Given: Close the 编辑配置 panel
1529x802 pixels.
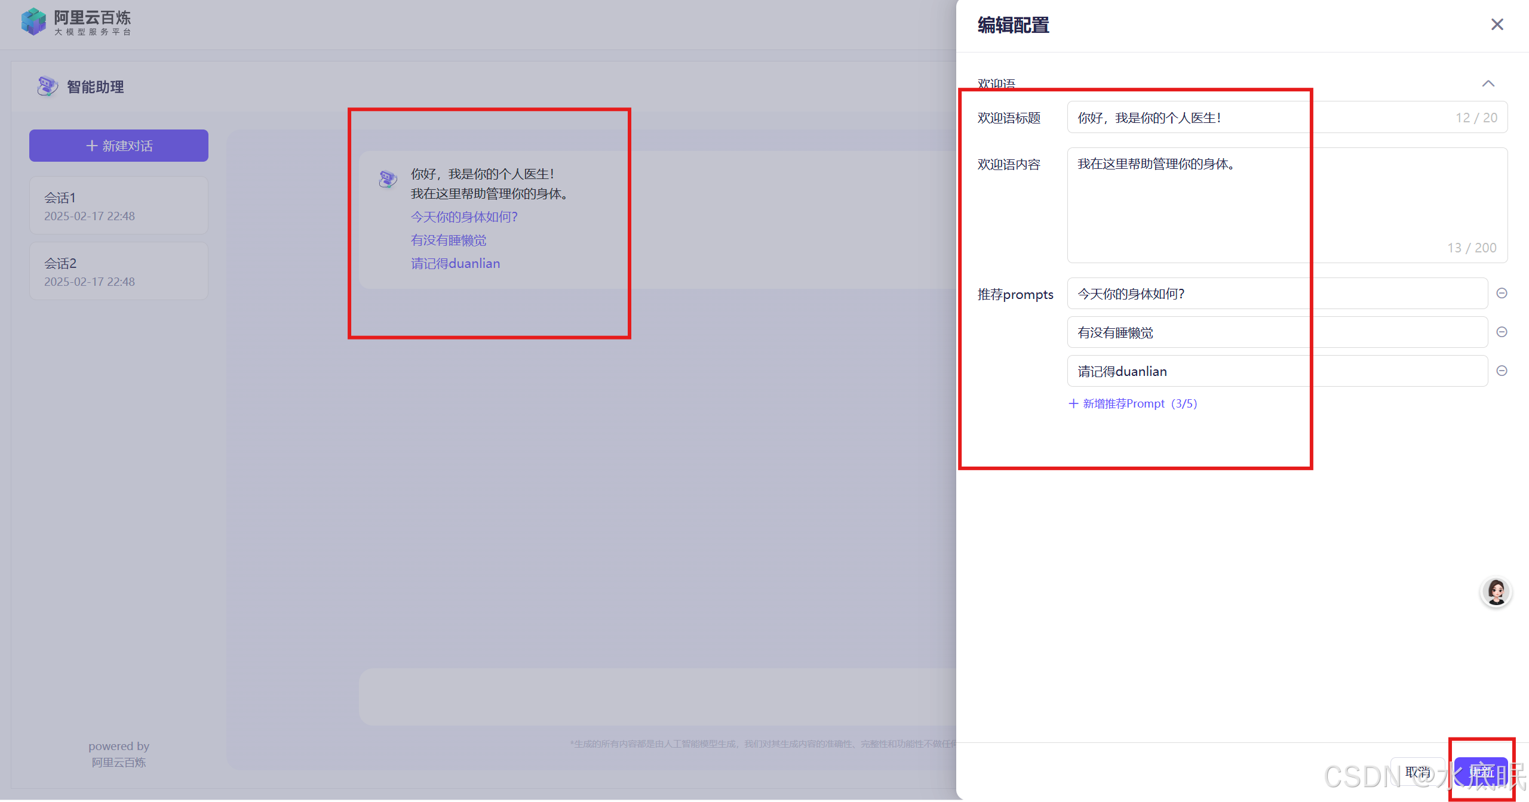Looking at the screenshot, I should 1497,24.
